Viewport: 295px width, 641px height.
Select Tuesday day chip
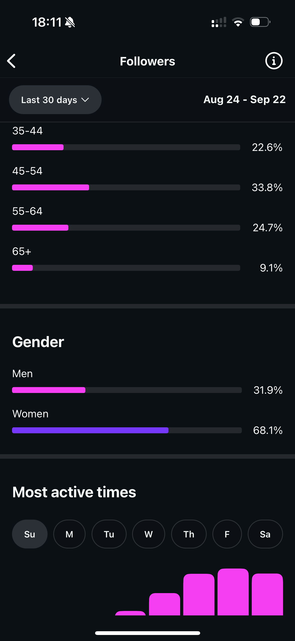(109, 534)
